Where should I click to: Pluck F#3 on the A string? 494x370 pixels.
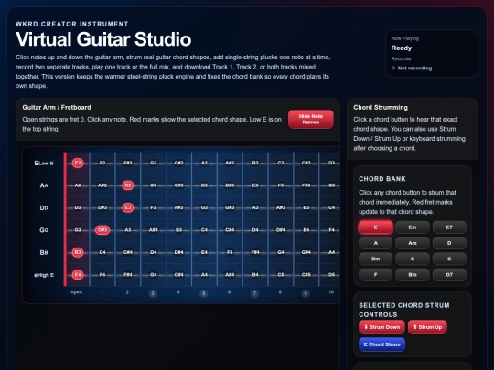pos(306,185)
